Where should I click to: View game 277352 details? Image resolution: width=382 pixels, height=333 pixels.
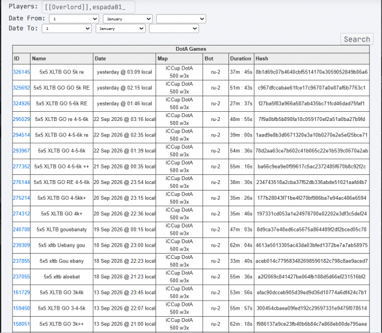(x=21, y=166)
